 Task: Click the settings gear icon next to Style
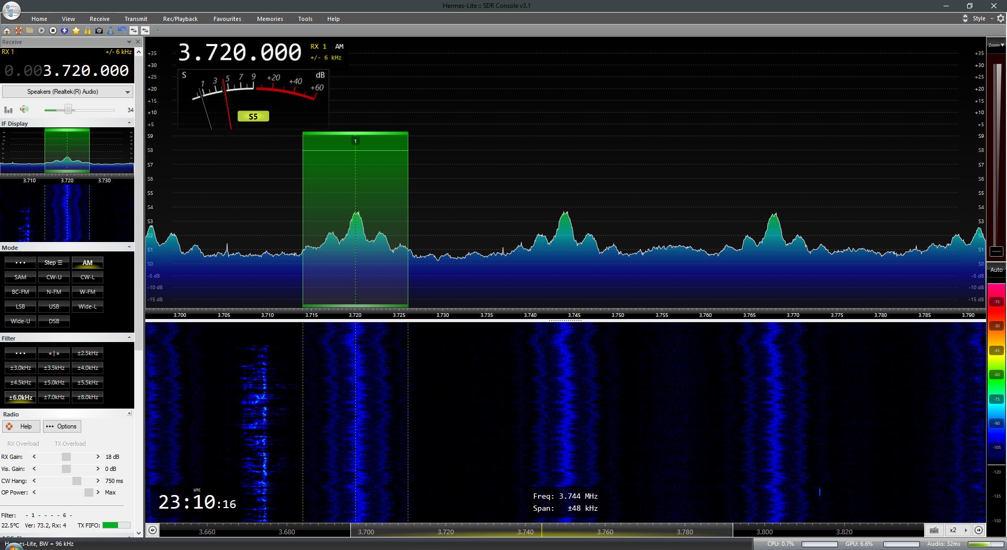coord(1000,18)
